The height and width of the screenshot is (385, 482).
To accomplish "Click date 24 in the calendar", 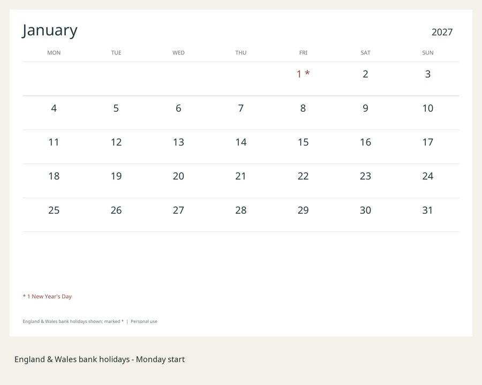I will (x=428, y=176).
